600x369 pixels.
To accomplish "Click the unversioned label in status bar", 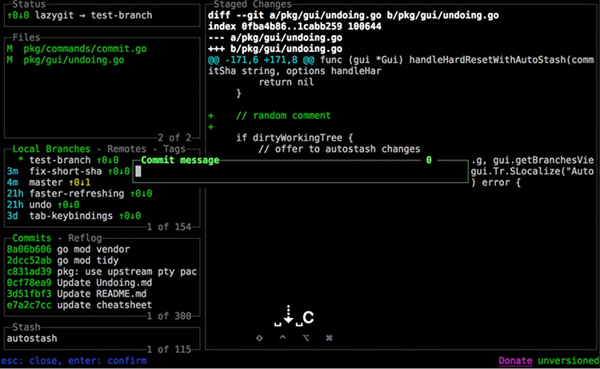I will coord(568,360).
